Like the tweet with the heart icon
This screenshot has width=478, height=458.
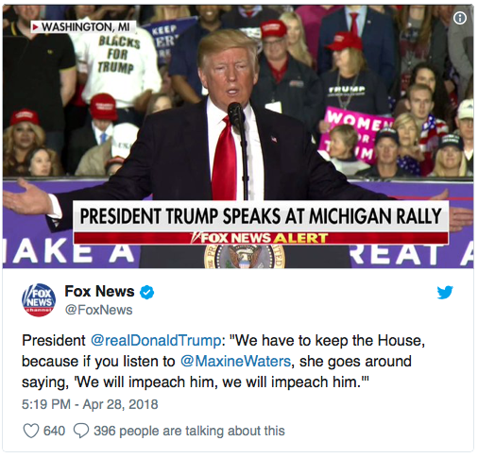click(x=31, y=431)
